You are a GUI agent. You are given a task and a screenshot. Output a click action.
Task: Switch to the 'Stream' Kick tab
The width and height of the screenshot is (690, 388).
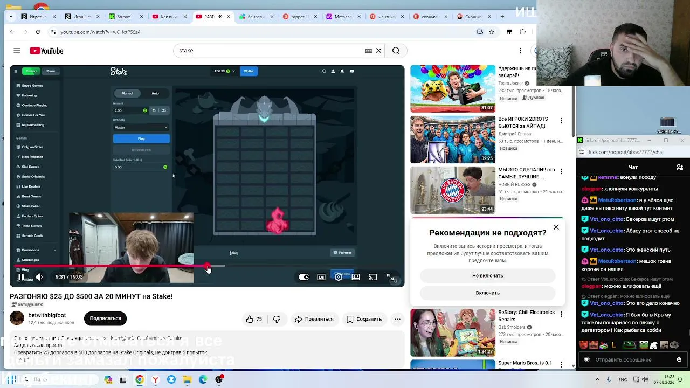tap(125, 17)
